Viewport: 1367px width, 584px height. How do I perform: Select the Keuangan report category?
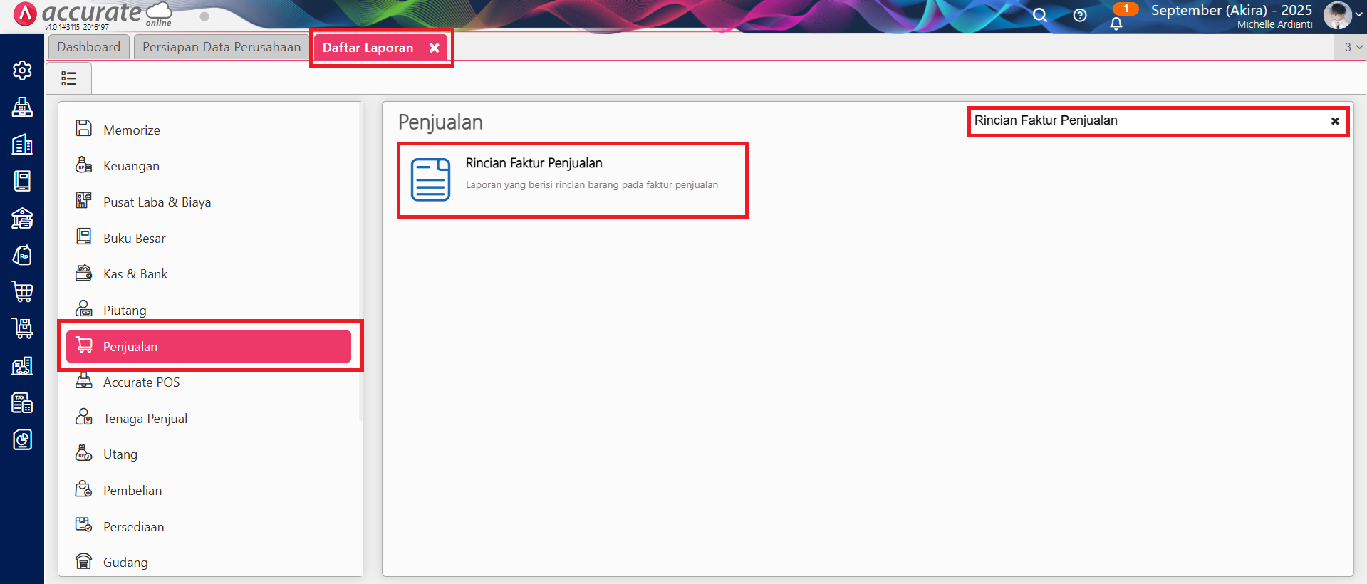click(x=131, y=166)
